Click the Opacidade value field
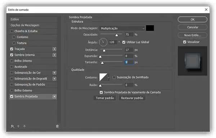The width and height of the screenshot is (216, 138). pyautogui.click(x=129, y=35)
